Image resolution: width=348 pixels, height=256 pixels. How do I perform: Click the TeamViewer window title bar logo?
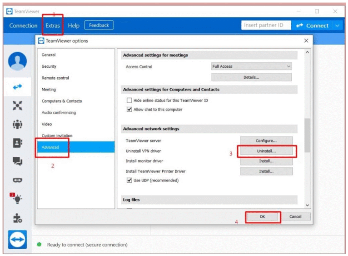10,11
